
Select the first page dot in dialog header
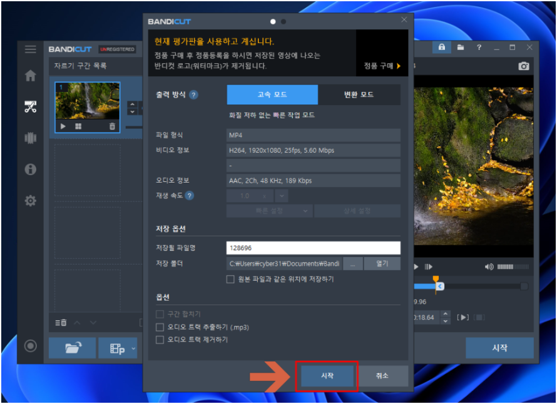pyautogui.click(x=273, y=22)
